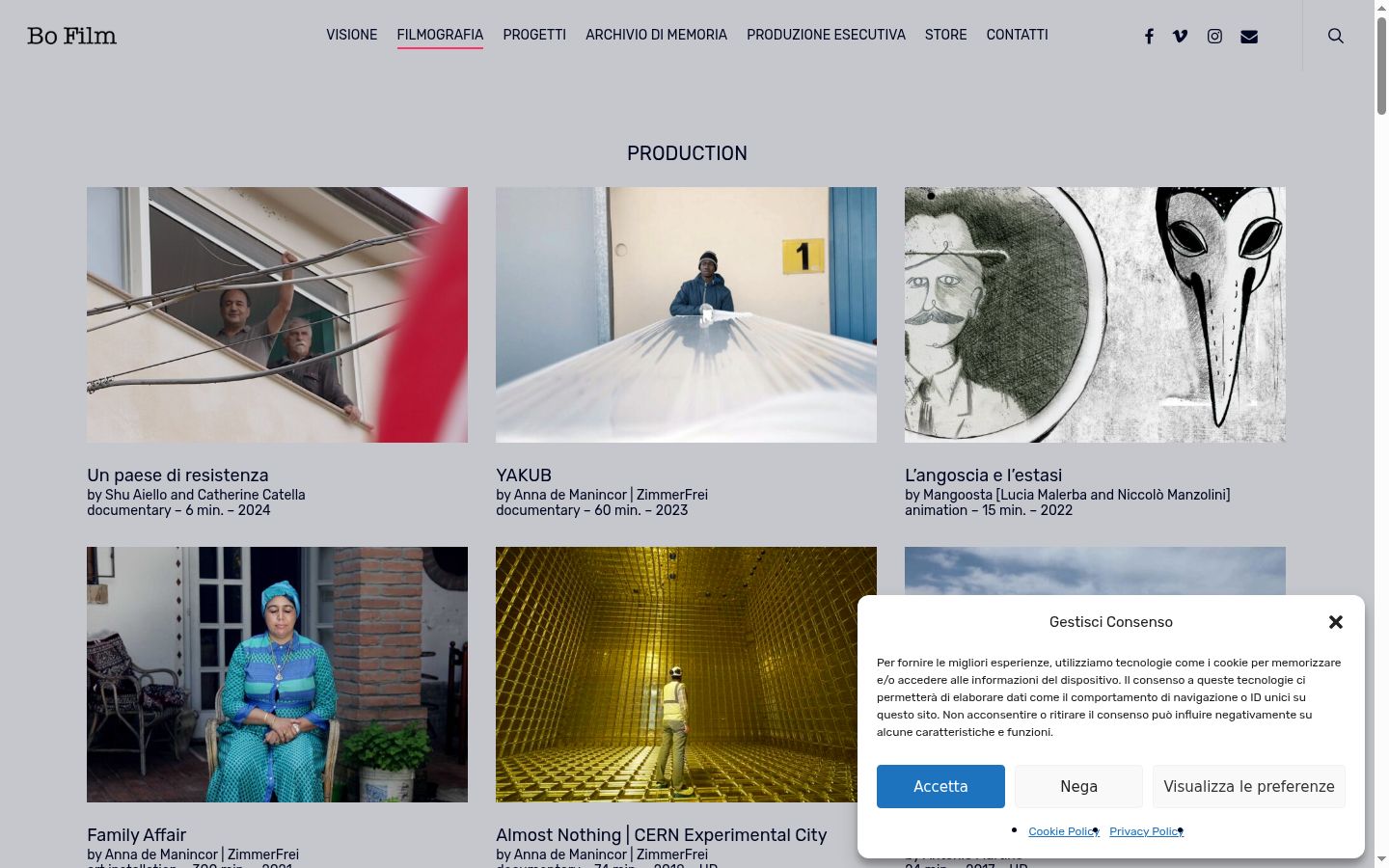Navigate to Produzione Esecutiva
The width and height of the screenshot is (1389, 868).
tap(826, 35)
